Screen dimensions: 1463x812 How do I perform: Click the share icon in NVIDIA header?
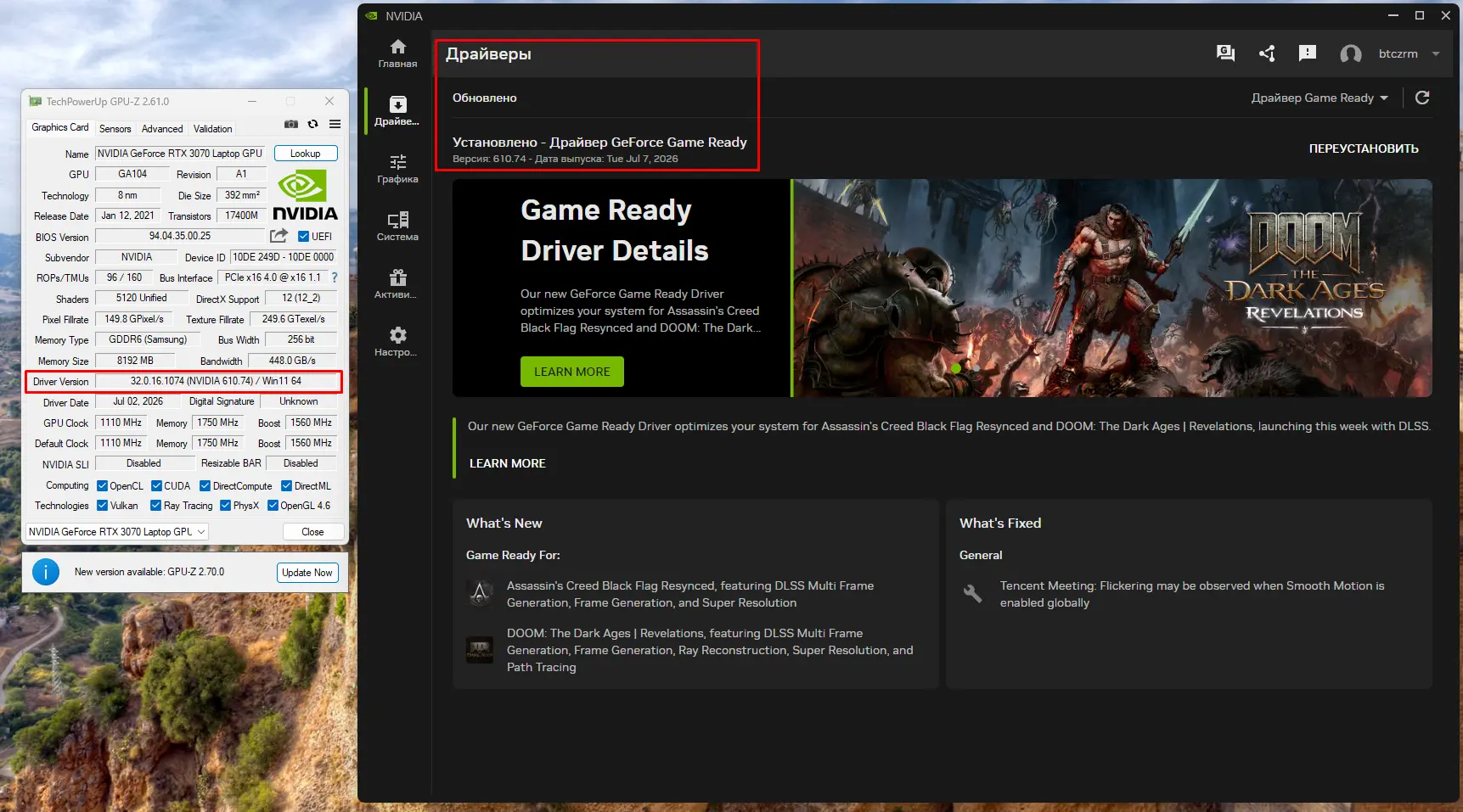click(x=1267, y=53)
